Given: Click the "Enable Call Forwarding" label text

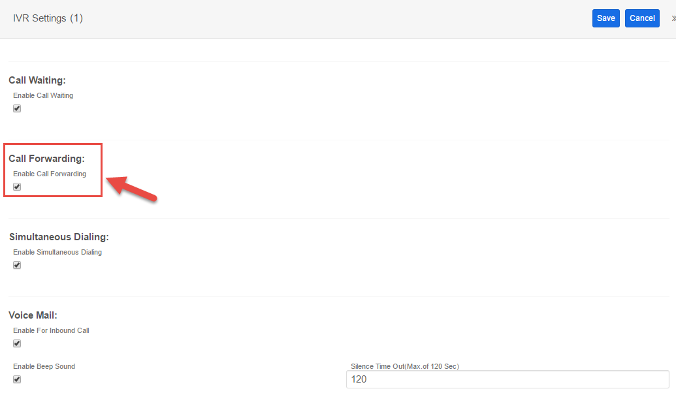Looking at the screenshot, I should point(50,174).
